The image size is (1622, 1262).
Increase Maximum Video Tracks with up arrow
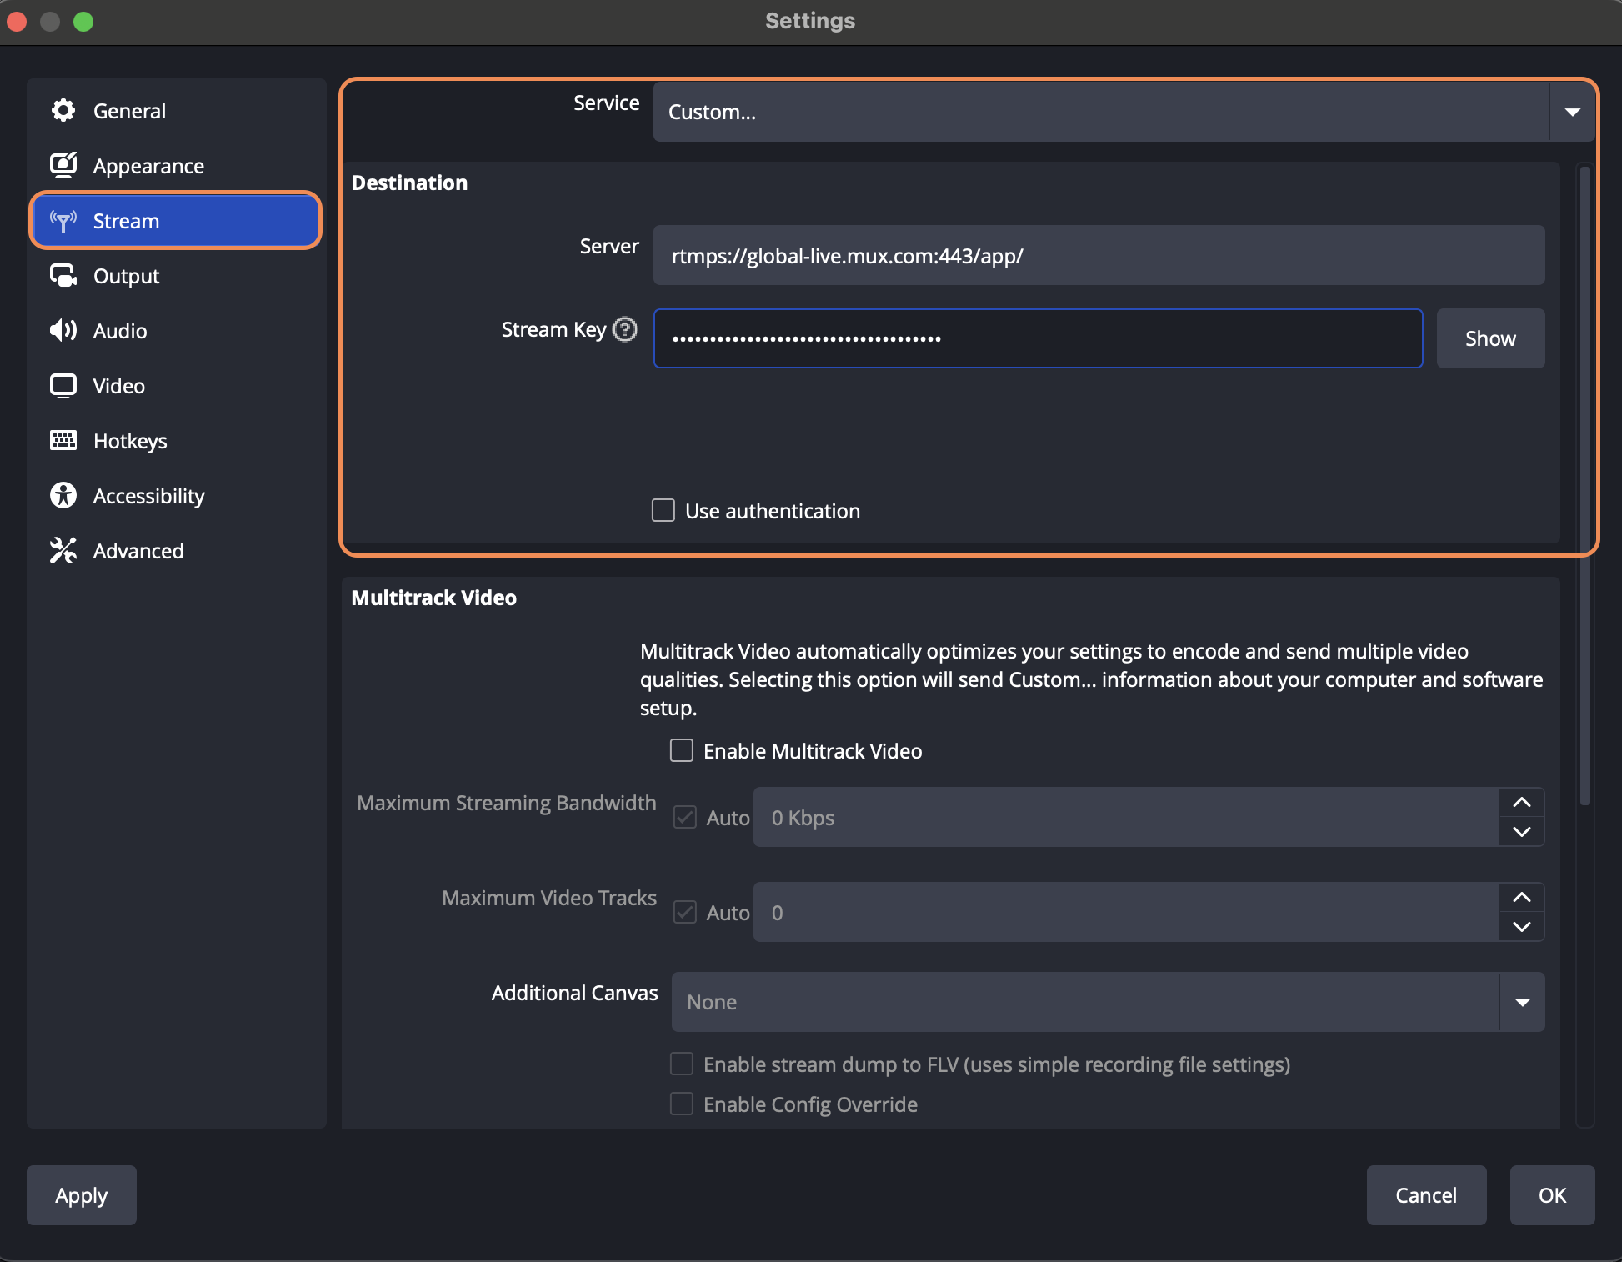[x=1521, y=897]
